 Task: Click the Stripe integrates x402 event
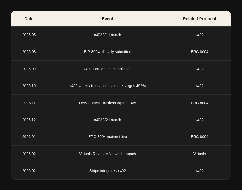click(108, 171)
